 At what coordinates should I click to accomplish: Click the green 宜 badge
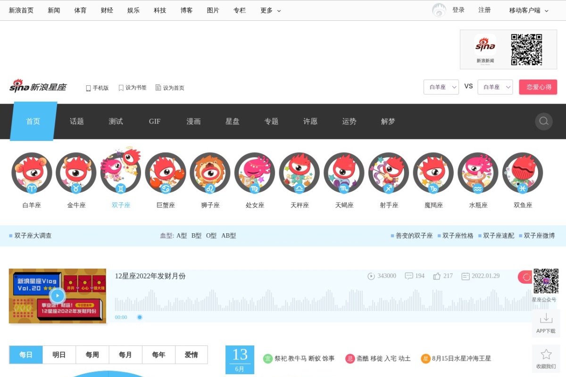point(268,359)
